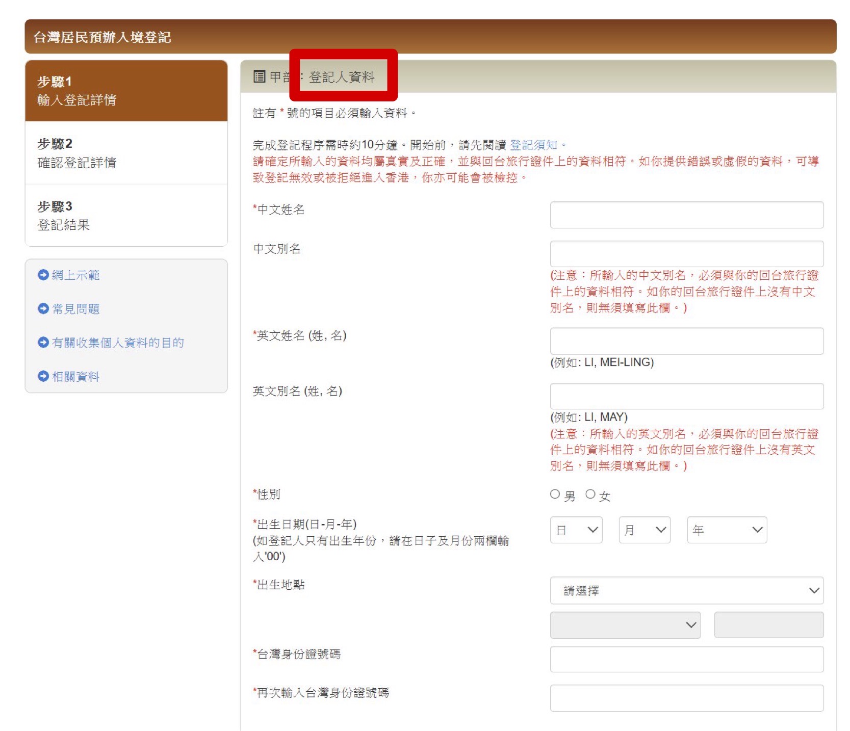Image resolution: width=850 pixels, height=731 pixels.
Task: Click arrow icon beside 有關收集個人資料的目的
Action: 43,343
